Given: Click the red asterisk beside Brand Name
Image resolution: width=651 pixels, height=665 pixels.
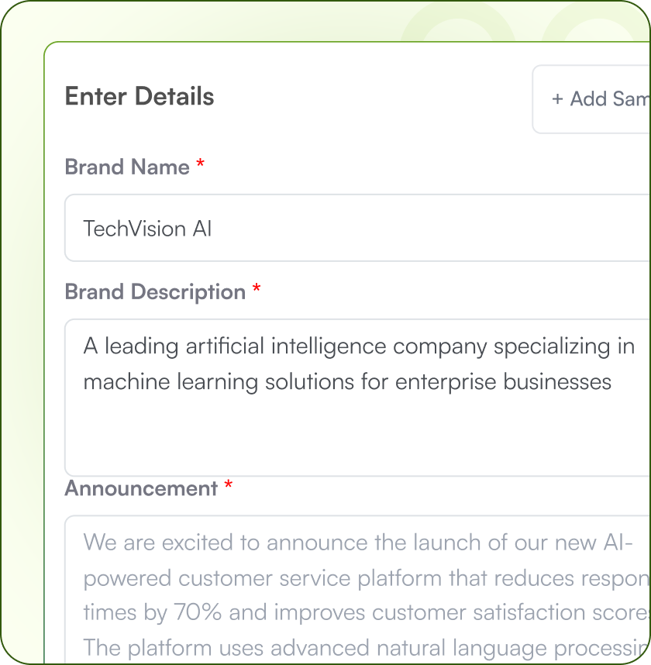Looking at the screenshot, I should click(x=200, y=165).
